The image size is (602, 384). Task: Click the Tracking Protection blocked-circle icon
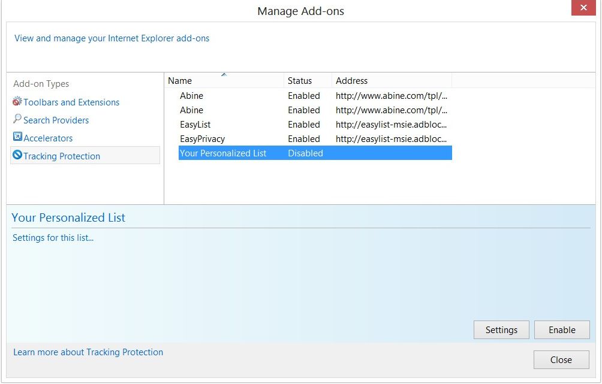coord(17,155)
